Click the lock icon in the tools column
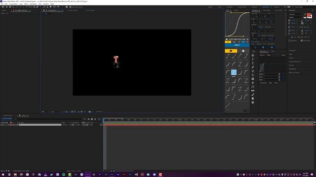Image resolution: width=316 pixels, height=177 pixels. [253, 55]
